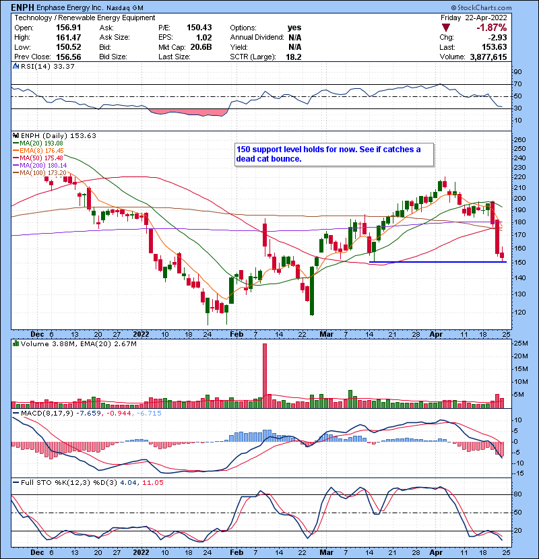Click the tallest February volume spike bar

(265, 375)
